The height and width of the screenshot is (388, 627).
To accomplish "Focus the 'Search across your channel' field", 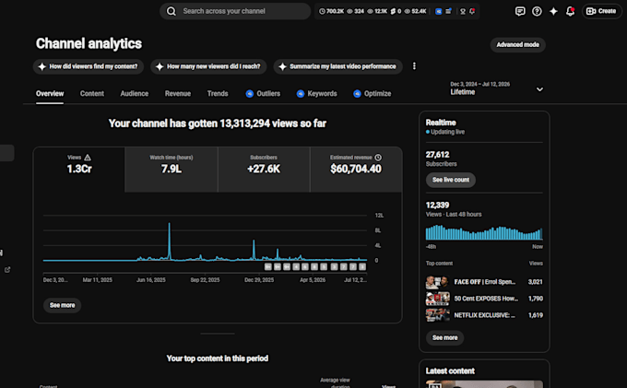I will (235, 11).
